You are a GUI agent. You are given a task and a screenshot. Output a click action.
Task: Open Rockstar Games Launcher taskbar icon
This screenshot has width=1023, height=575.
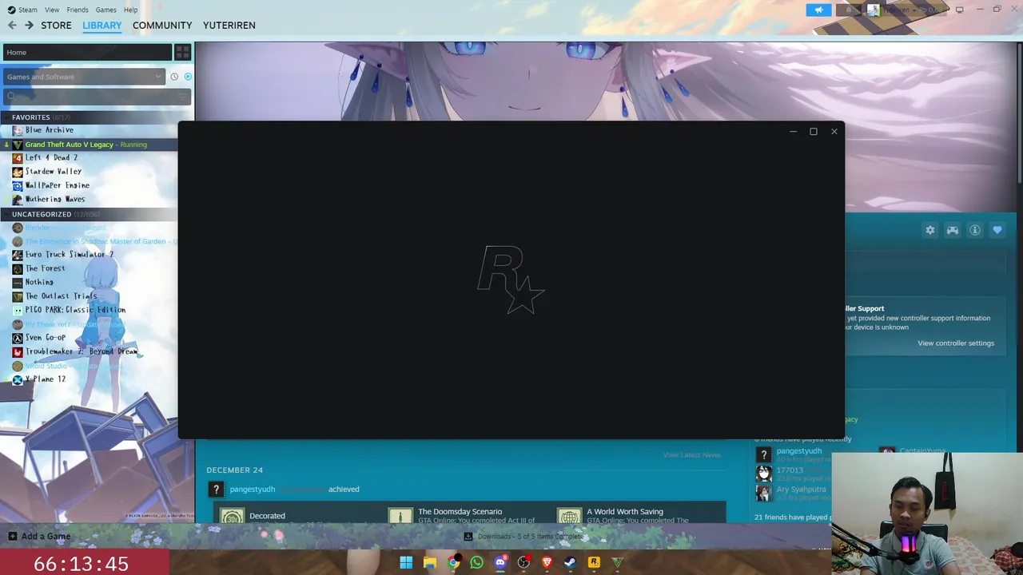pos(594,562)
